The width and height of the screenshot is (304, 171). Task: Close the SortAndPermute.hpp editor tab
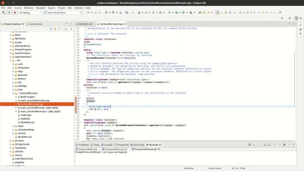[x=124, y=24]
